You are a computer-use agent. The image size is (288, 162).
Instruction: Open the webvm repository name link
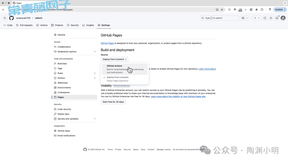click(x=39, y=18)
